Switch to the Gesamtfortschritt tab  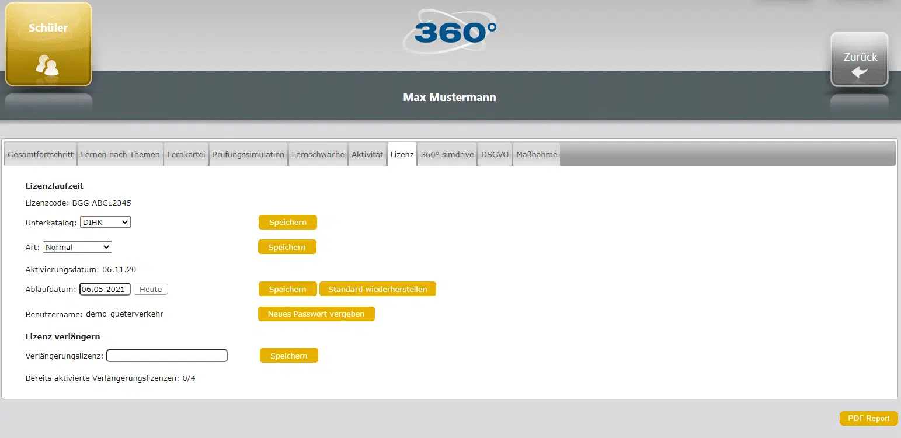pyautogui.click(x=40, y=155)
